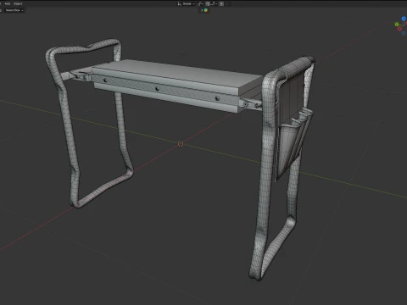Open the Add menu
Image resolution: width=407 pixels, height=305 pixels.
tap(8, 3)
